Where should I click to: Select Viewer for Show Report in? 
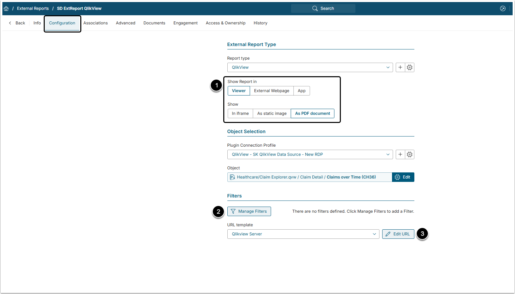[239, 91]
